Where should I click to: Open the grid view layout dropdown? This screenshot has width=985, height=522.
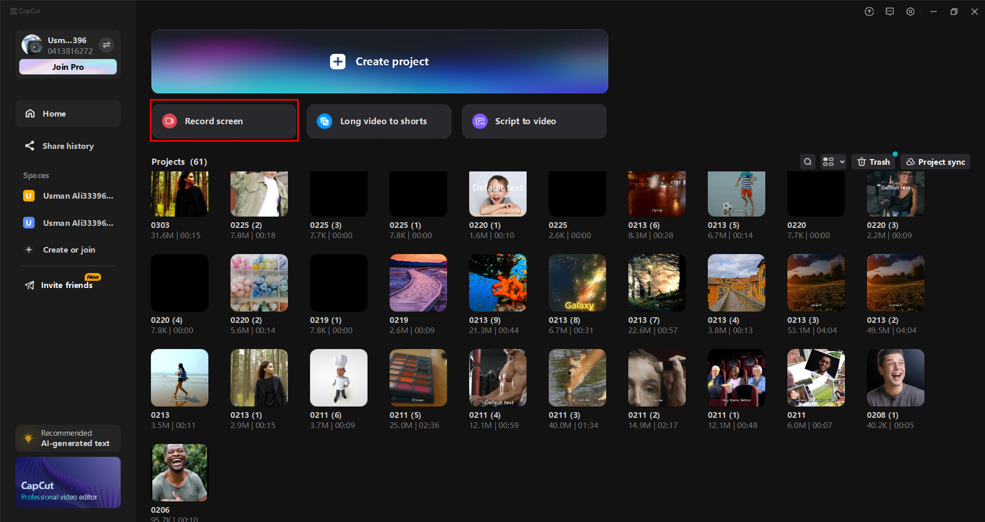833,162
